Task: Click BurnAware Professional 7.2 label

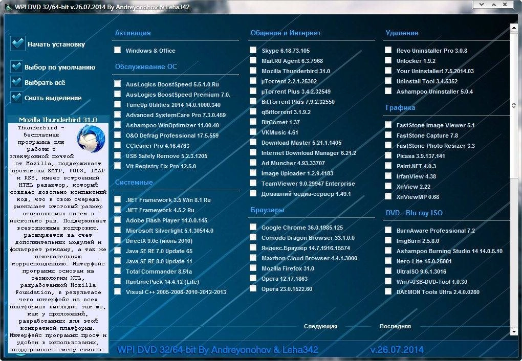Action: pyautogui.click(x=436, y=231)
